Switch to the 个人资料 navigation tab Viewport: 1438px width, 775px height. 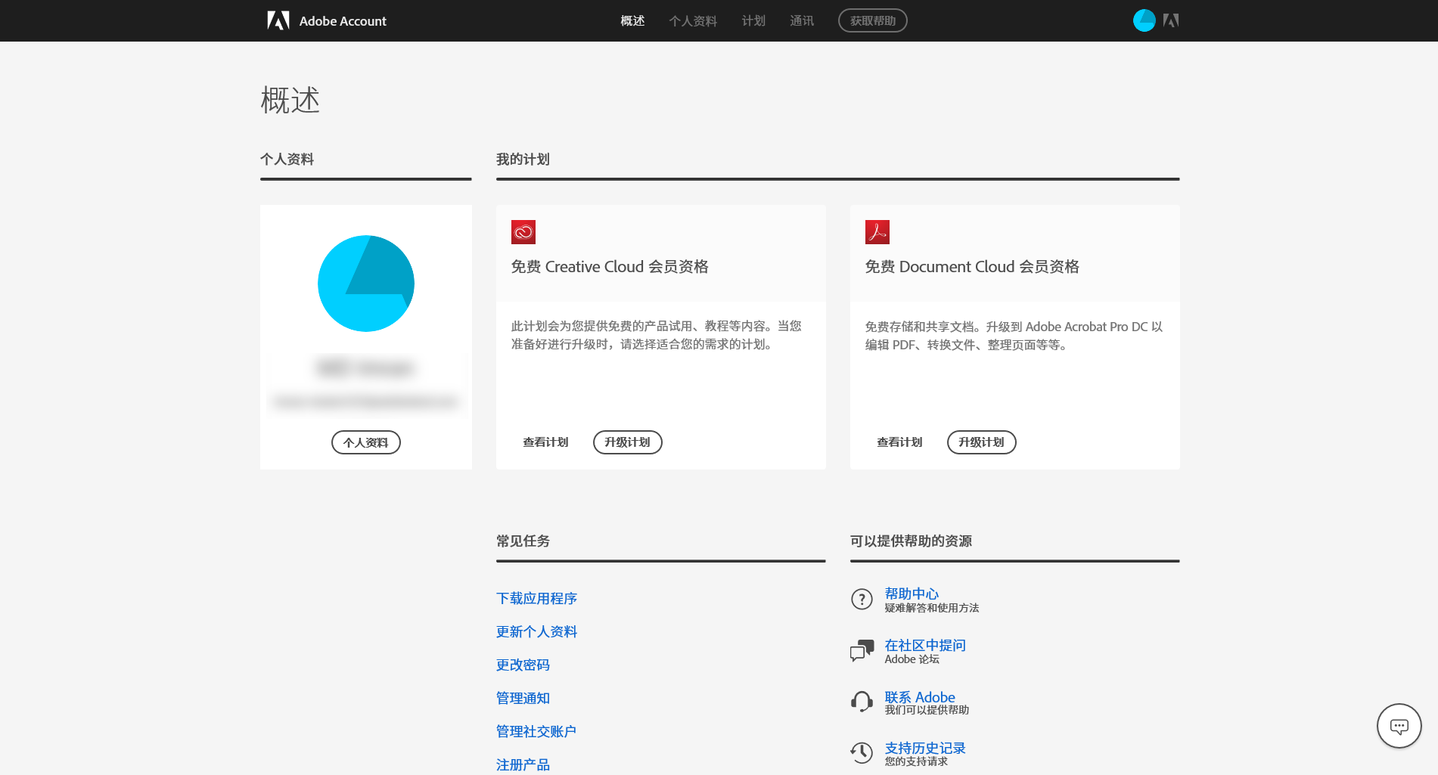[693, 20]
